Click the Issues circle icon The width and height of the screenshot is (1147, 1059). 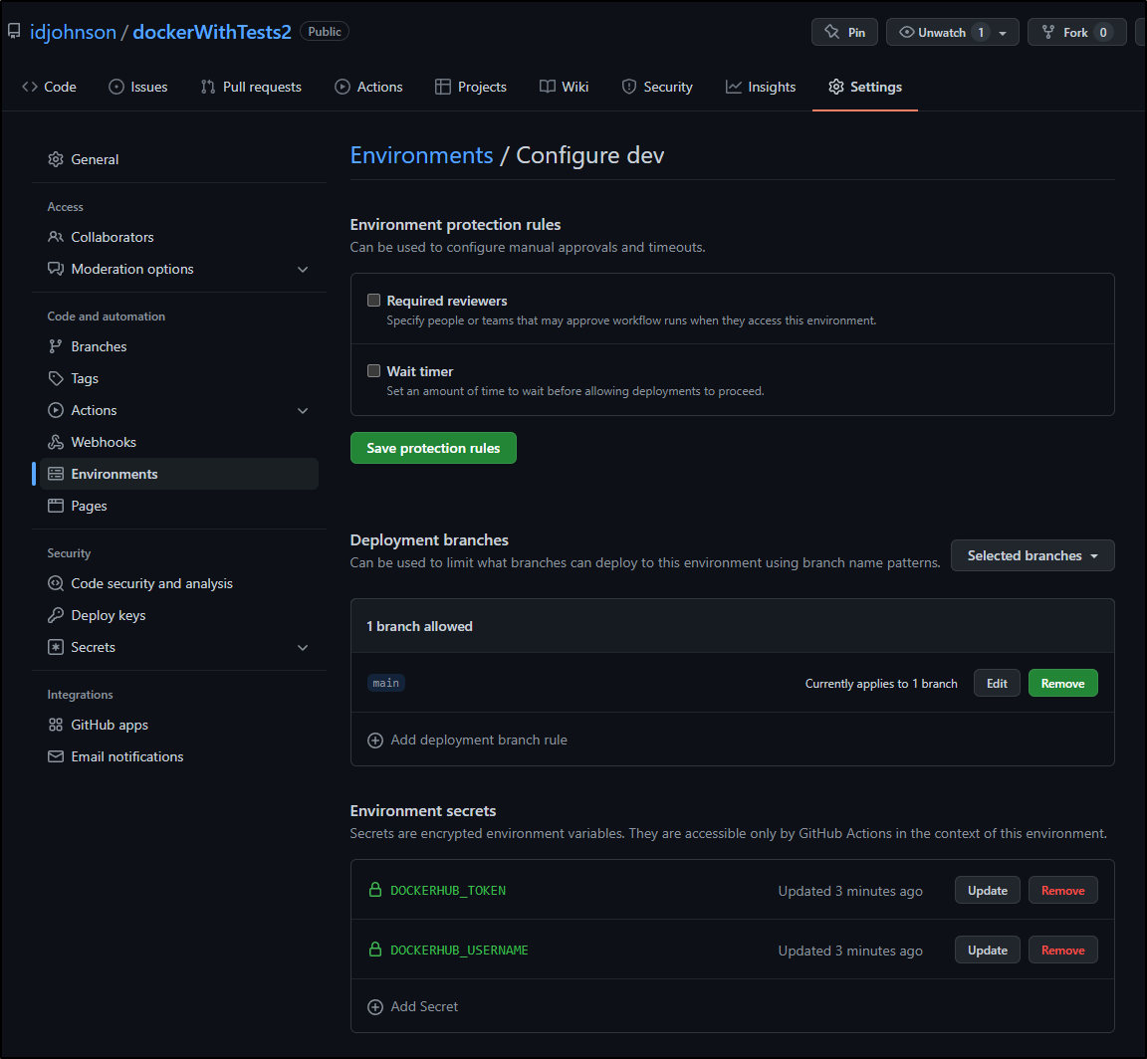click(x=116, y=87)
